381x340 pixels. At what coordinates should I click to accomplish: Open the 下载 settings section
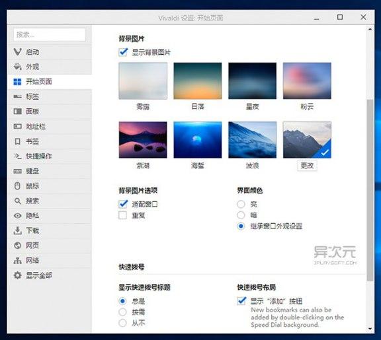(50, 230)
